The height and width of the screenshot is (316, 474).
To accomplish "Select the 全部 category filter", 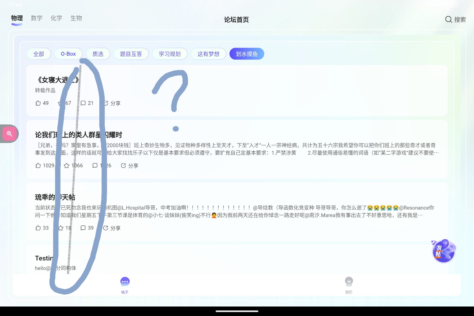I will [x=39, y=54].
